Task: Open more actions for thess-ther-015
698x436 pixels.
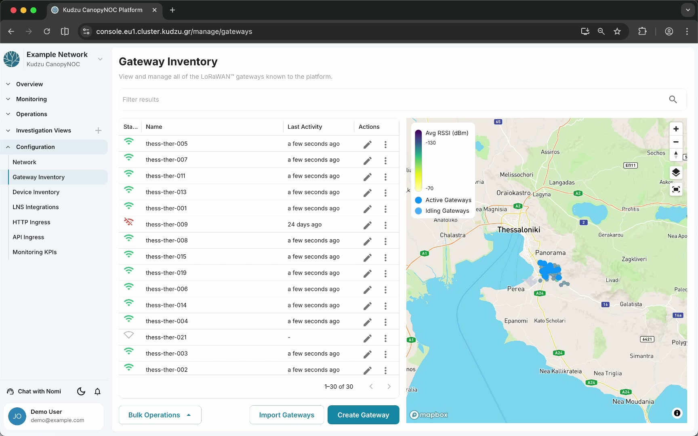Action: (385, 258)
